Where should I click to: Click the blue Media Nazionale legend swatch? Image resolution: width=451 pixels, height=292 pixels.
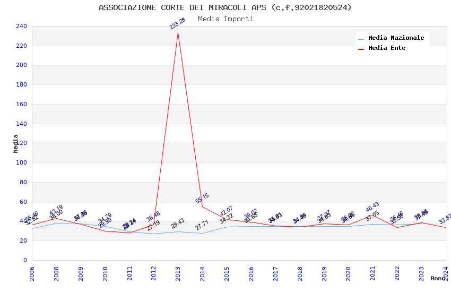tap(361, 39)
